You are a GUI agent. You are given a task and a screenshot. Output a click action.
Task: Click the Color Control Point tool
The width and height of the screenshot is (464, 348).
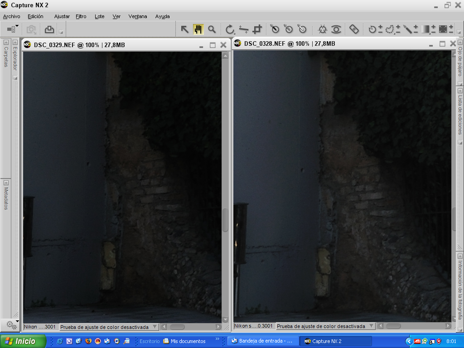[x=322, y=29]
